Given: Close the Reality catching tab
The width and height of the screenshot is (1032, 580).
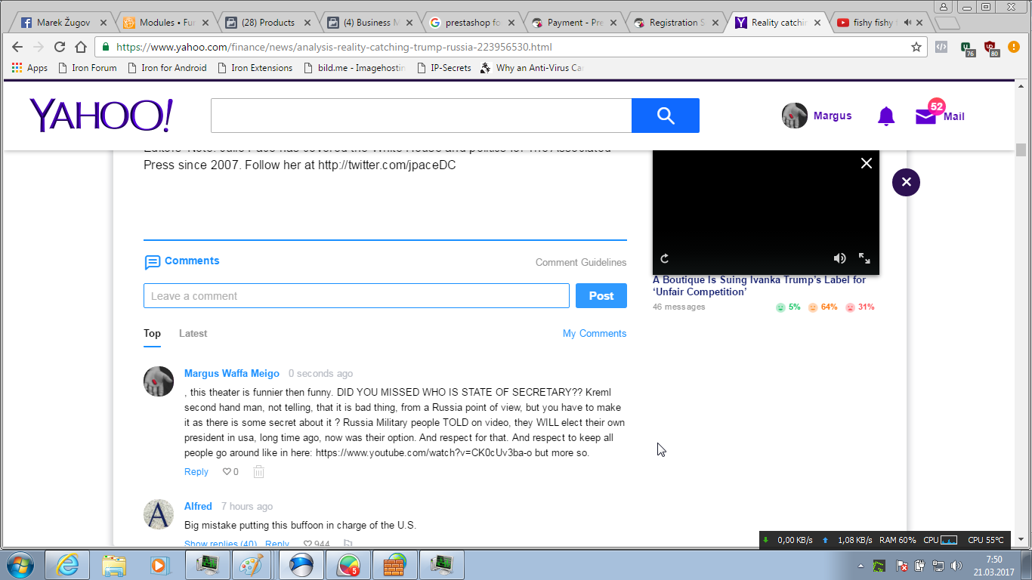Looking at the screenshot, I should pos(817,23).
